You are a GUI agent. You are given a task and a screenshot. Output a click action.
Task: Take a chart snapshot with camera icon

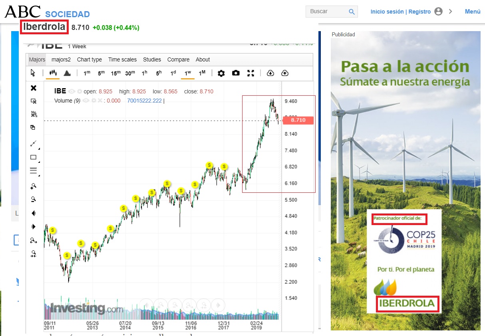[x=236, y=73]
